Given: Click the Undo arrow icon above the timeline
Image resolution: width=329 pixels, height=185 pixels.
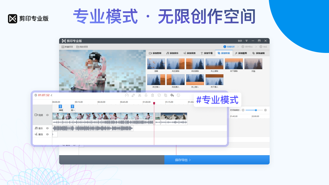Looking at the screenshot, I should point(172,95).
